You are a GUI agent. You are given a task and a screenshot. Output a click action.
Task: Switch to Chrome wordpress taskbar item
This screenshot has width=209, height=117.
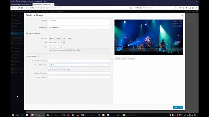[53, 115]
